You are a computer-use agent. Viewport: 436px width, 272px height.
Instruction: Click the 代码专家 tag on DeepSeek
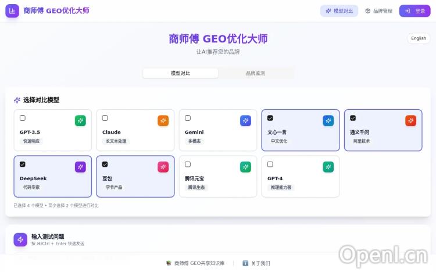coord(31,187)
